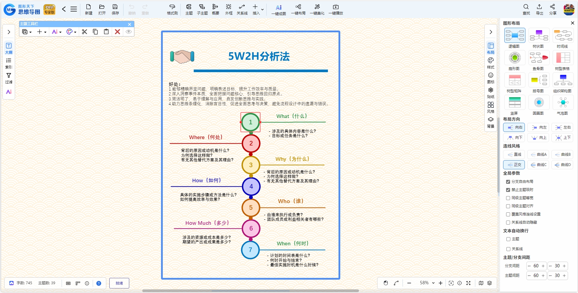Switch to the 背景 background tab

pyautogui.click(x=491, y=122)
